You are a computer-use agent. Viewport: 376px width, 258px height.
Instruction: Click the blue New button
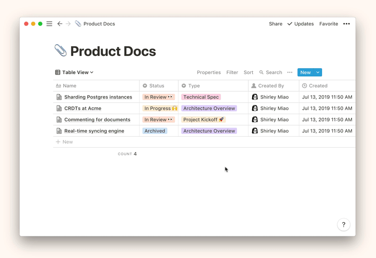point(305,73)
